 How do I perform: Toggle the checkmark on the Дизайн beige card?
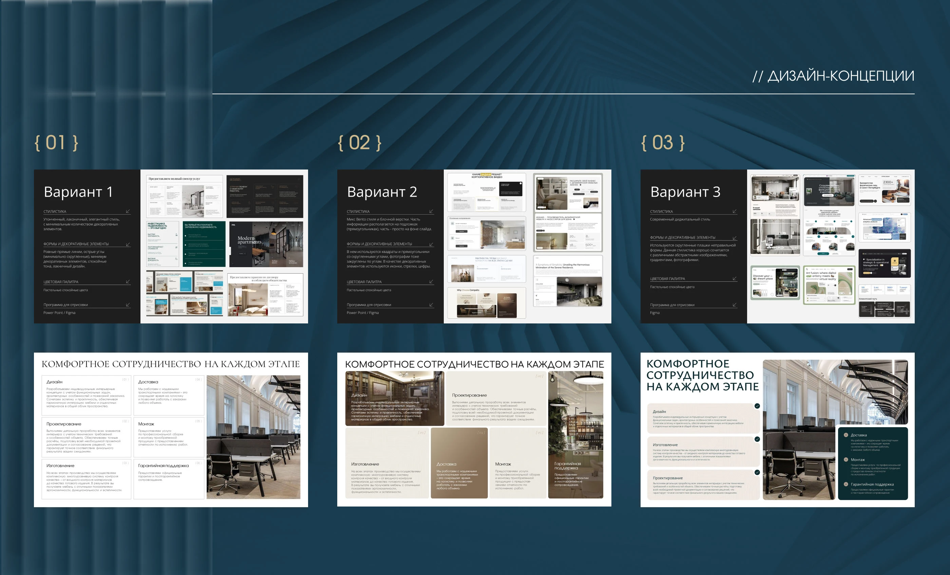coord(757,406)
